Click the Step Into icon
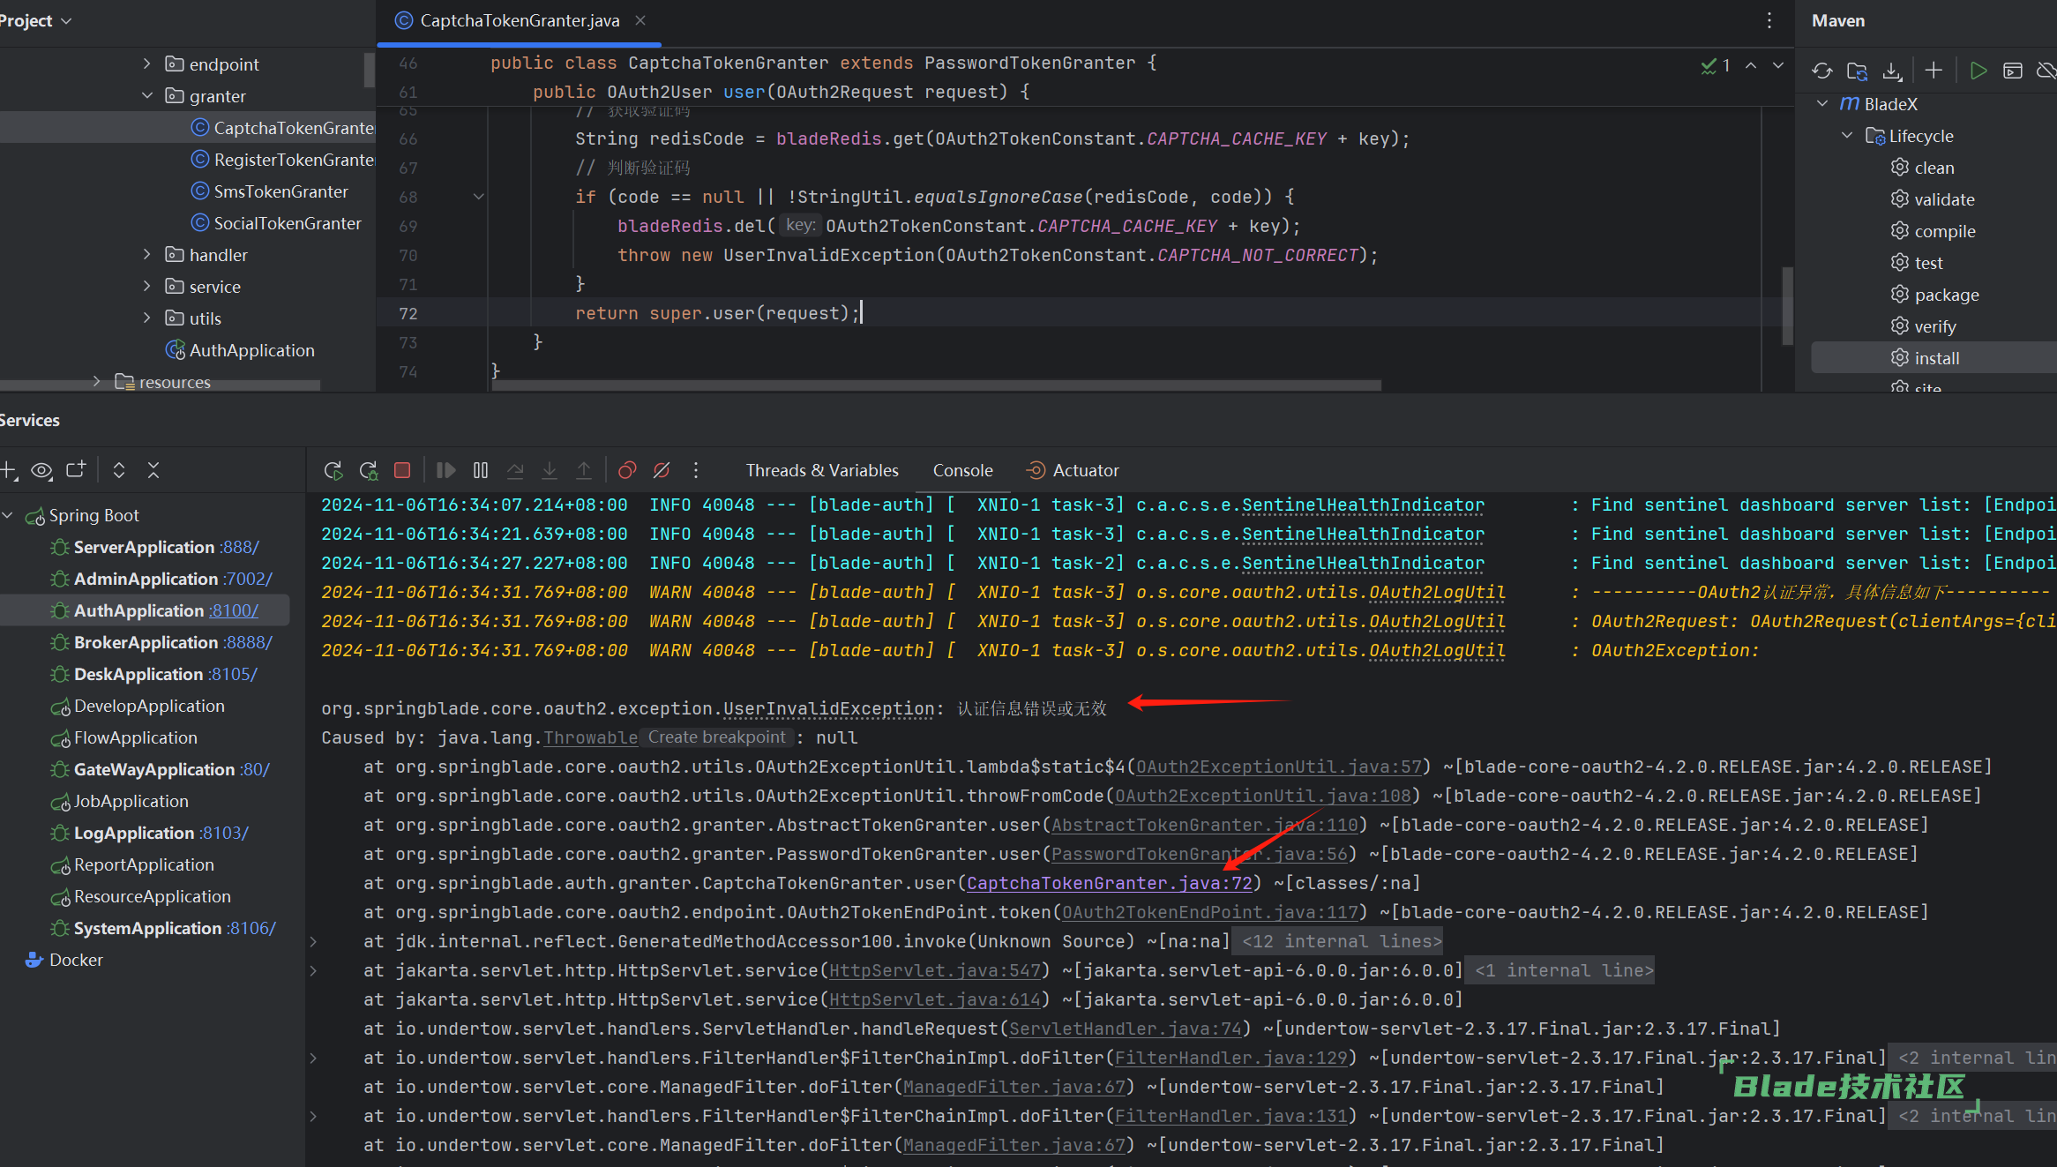The image size is (2057, 1167). [550, 470]
